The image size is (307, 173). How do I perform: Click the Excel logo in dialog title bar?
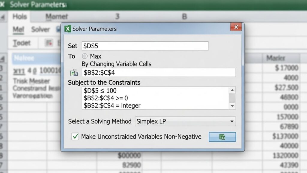pos(68,29)
